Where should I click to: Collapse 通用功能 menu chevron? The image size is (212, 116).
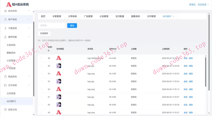(29, 37)
